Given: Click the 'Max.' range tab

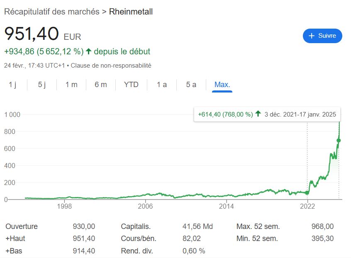Looking at the screenshot, I should click(222, 85).
